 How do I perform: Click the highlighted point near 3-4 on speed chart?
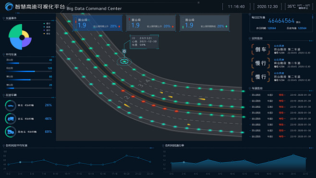[20, 162]
